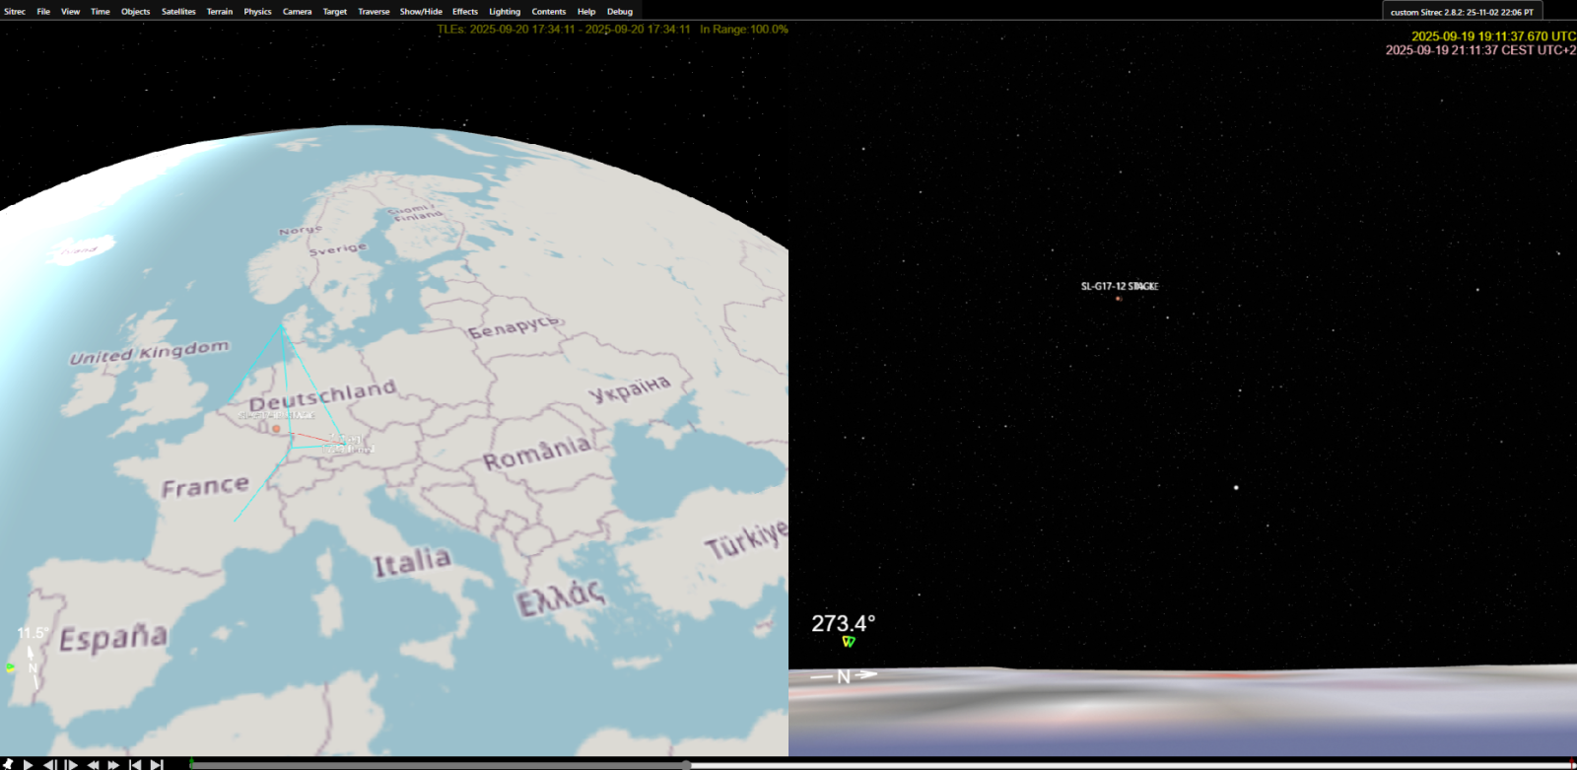Screen dimensions: 1577x770
Task: Select the SL-G17-12 STAGE satellite label
Action: tap(1119, 287)
